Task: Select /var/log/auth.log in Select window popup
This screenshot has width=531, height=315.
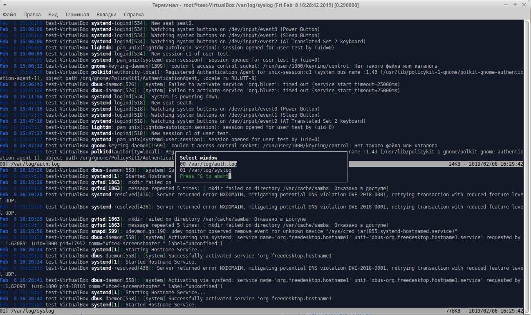Action: click(208, 164)
